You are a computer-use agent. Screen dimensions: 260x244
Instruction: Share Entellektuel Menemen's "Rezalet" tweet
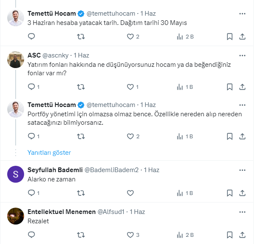coord(242,235)
